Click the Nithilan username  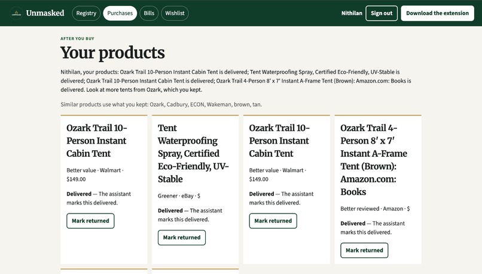coord(352,13)
